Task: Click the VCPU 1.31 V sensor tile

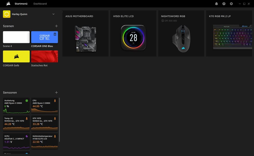Action: coord(16,141)
